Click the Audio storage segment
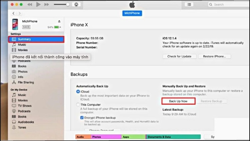Screen dimensions: 250x141 click(83, 137)
